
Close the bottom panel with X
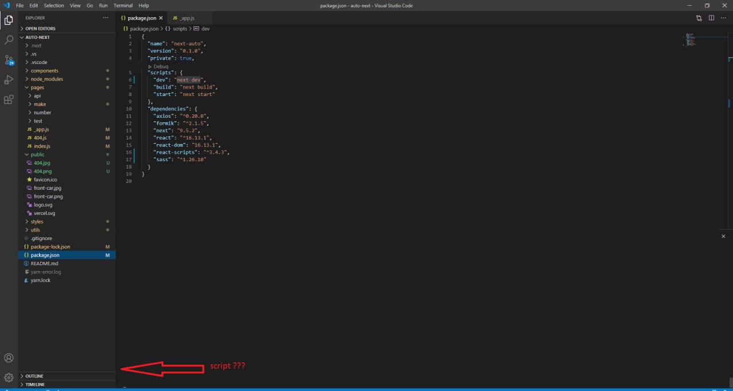click(x=723, y=236)
